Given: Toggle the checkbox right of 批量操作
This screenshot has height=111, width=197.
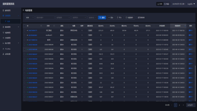Looking at the screenshot, I should 136,18.
